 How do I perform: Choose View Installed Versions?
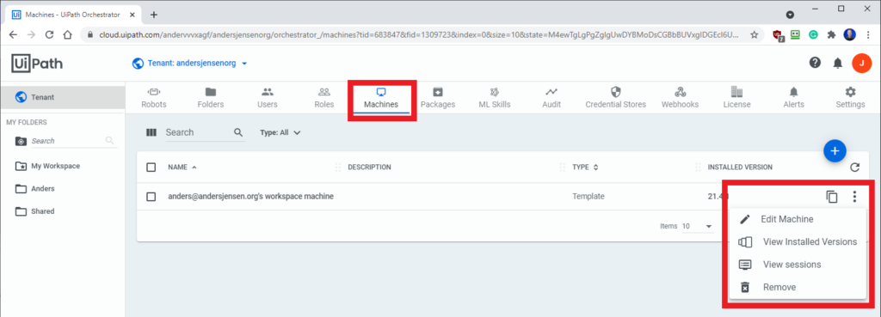pos(798,241)
